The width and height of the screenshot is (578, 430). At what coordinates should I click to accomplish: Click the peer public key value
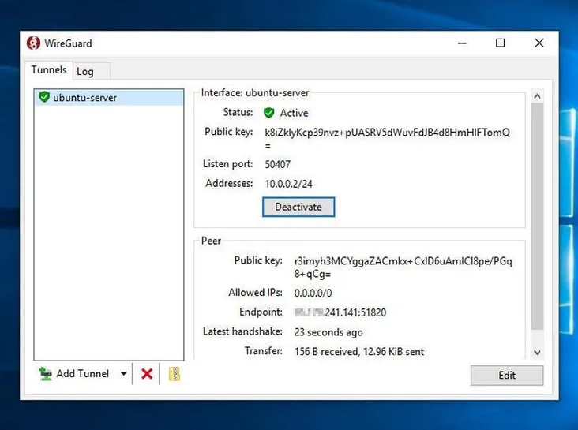tap(403, 267)
